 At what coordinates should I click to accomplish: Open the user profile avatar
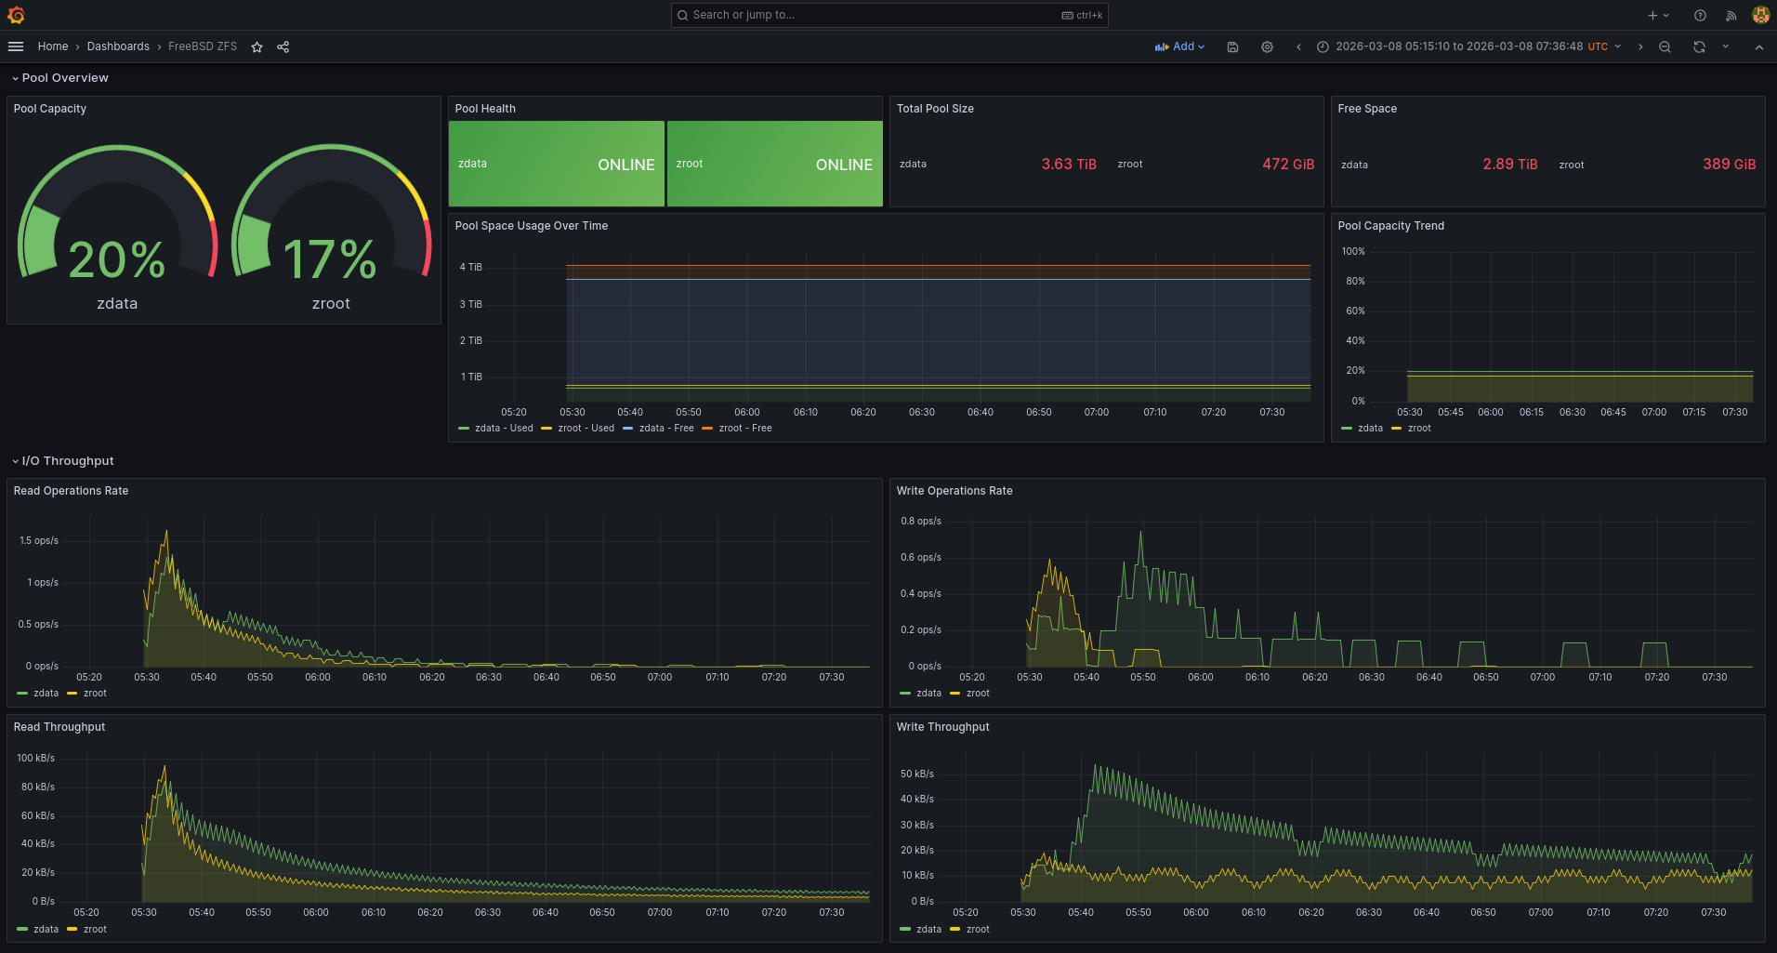coord(1761,15)
